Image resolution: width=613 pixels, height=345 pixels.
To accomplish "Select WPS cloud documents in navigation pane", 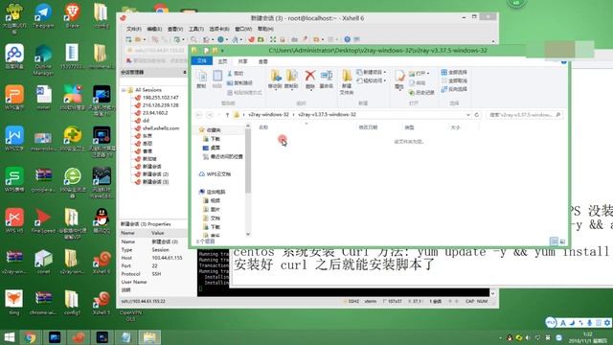I will click(x=215, y=174).
